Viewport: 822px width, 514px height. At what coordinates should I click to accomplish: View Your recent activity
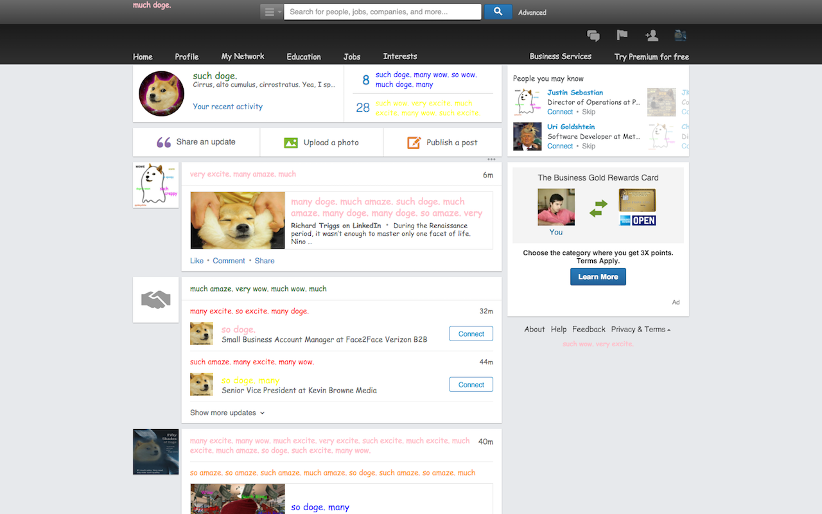click(227, 106)
